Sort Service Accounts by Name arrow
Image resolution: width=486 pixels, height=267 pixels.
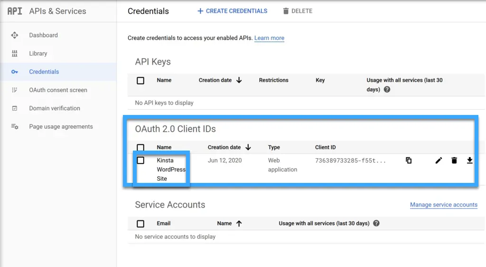(239, 223)
